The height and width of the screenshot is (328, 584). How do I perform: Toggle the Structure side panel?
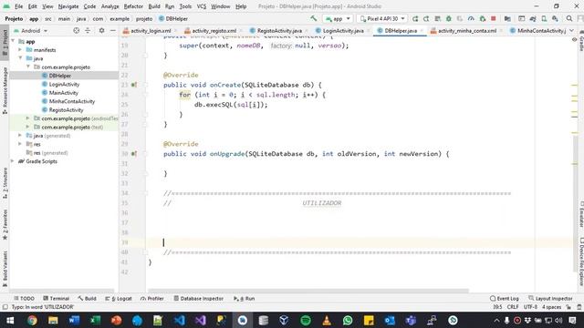pos(5,183)
